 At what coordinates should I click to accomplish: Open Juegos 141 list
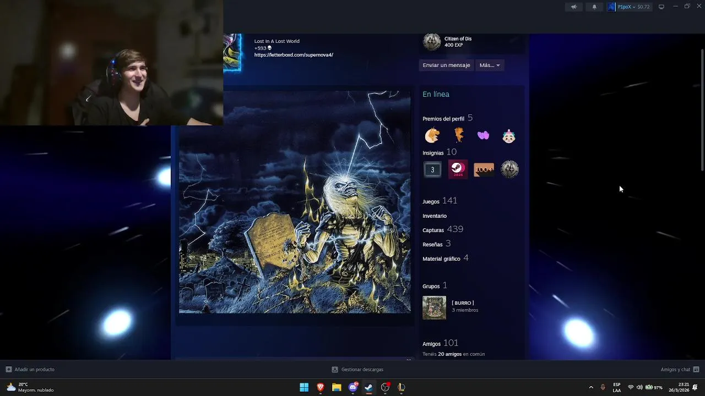pyautogui.click(x=440, y=201)
